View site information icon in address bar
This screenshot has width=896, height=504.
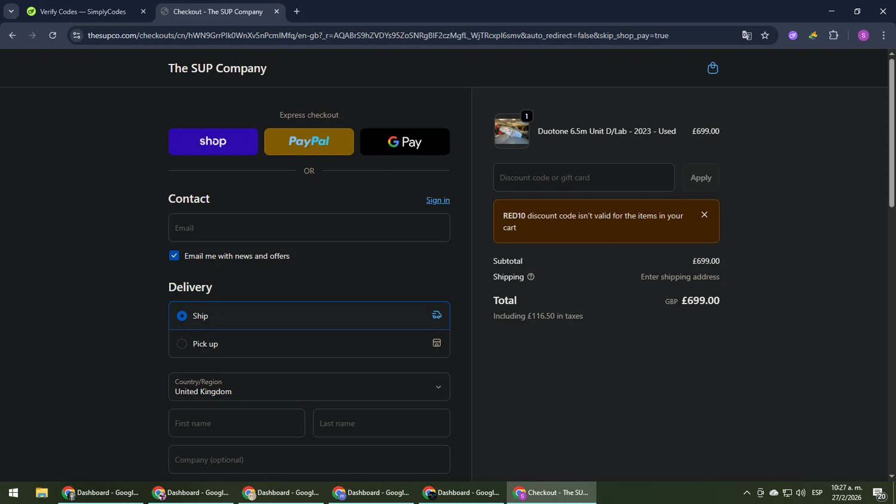(x=76, y=35)
